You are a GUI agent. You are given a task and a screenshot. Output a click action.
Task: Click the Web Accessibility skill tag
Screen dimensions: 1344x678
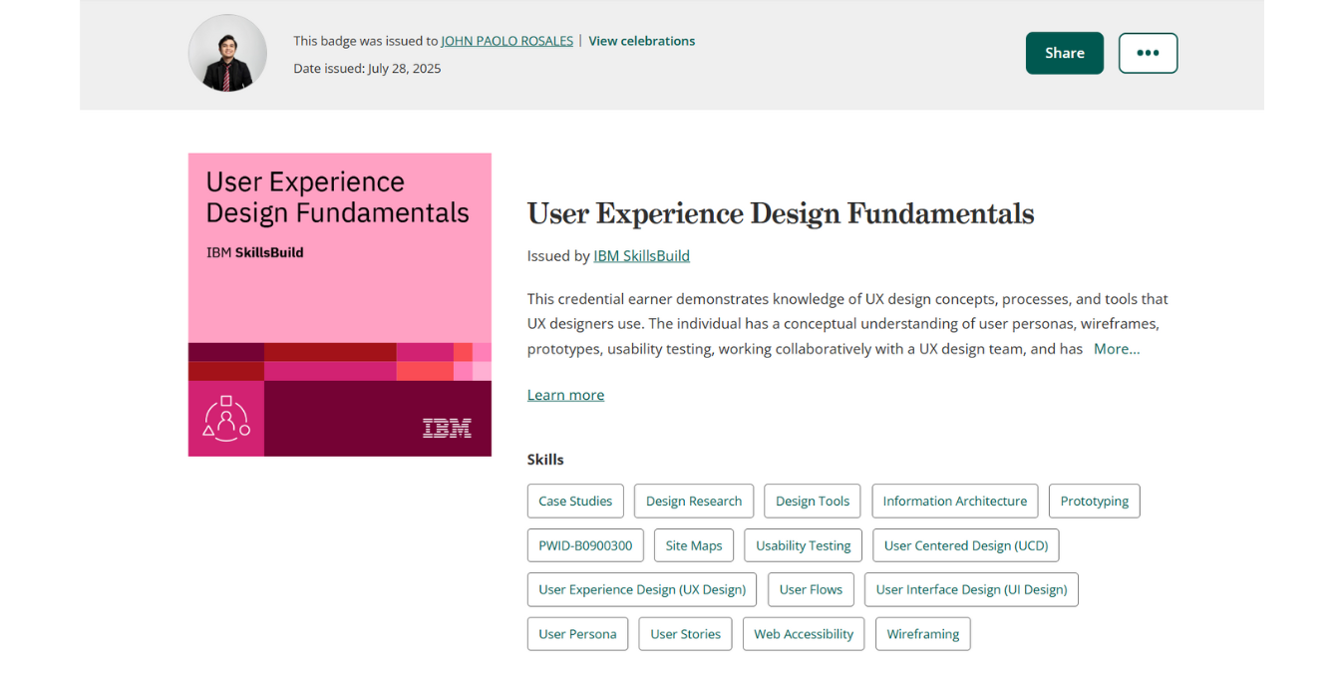pos(803,633)
